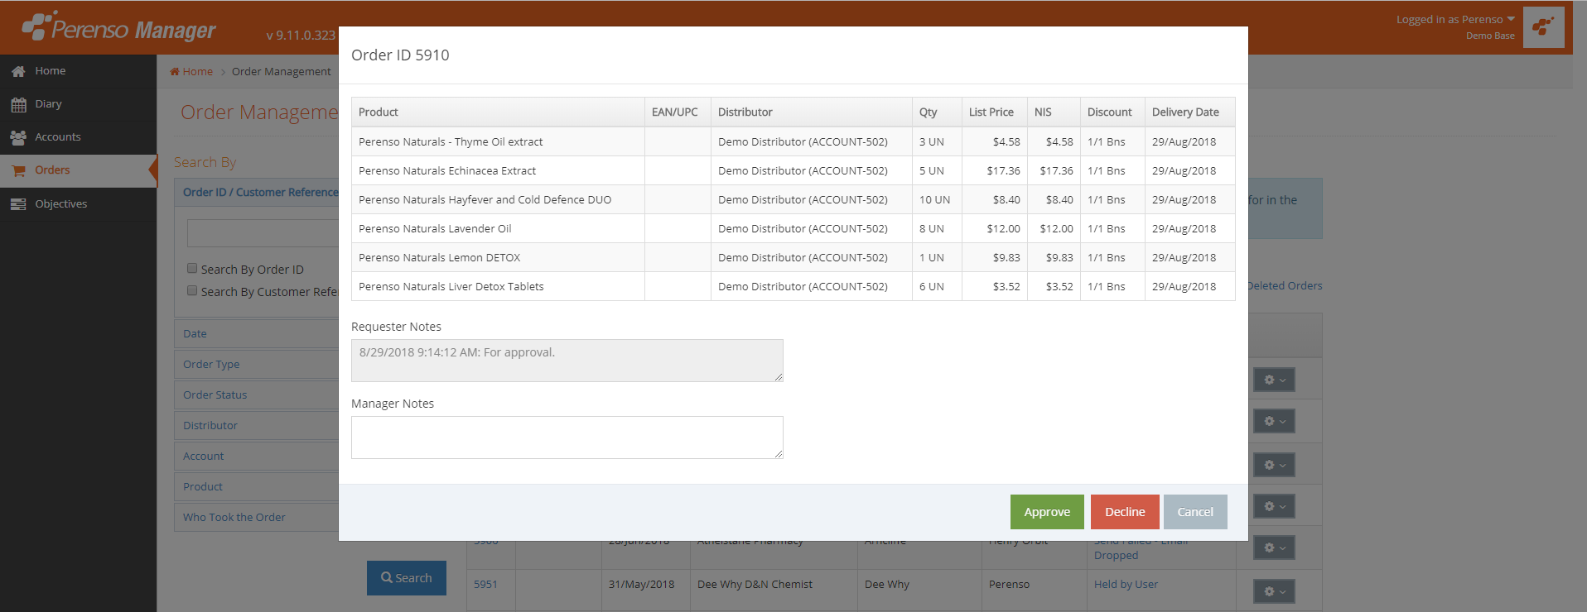
Task: Select Perenso Naturals Liver Detox Tablets row
Action: point(793,286)
